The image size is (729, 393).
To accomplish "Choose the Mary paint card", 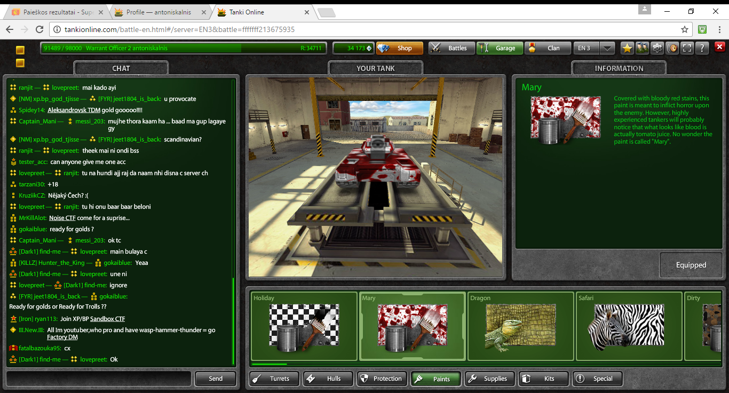I will tap(412, 326).
